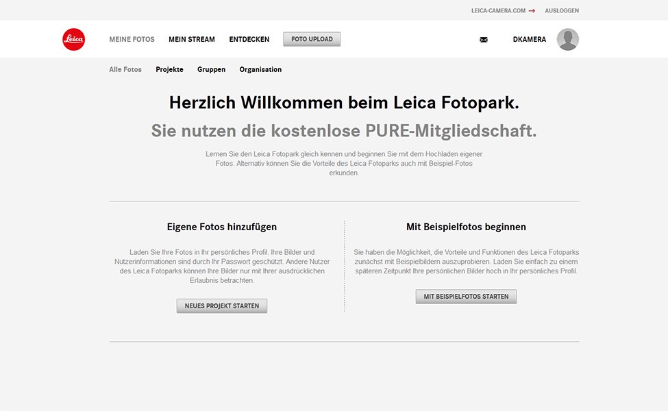The image size is (668, 411).
Task: Open messages via the envelope icon
Action: point(484,40)
